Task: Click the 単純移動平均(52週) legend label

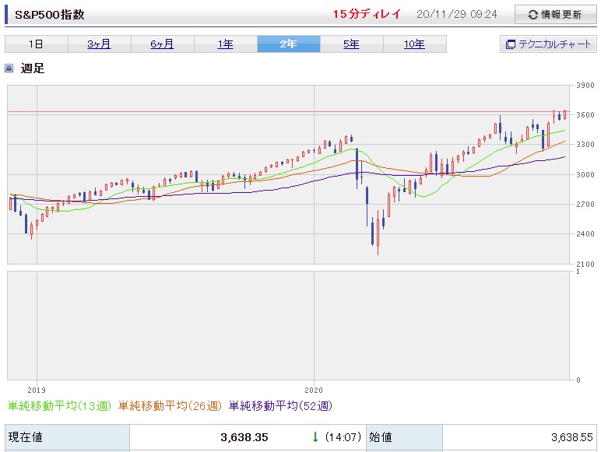Action: click(280, 405)
